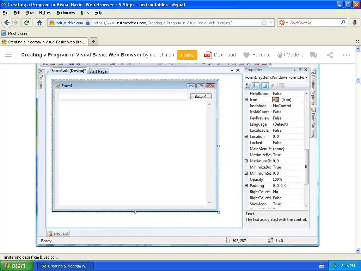The height and width of the screenshot is (271, 361).
Task: Click Button1 on the Form1 designer
Action: point(201,96)
